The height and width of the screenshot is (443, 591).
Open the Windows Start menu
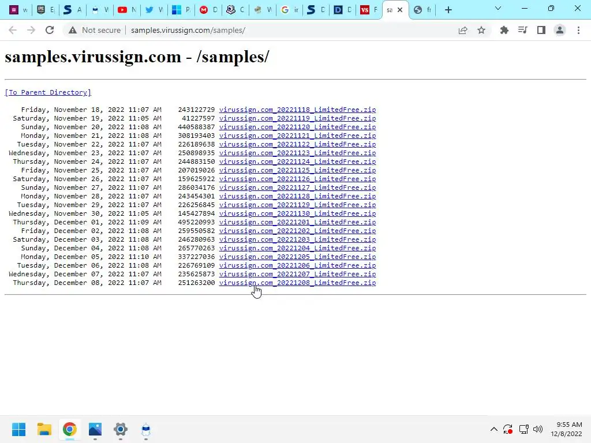tap(18, 429)
